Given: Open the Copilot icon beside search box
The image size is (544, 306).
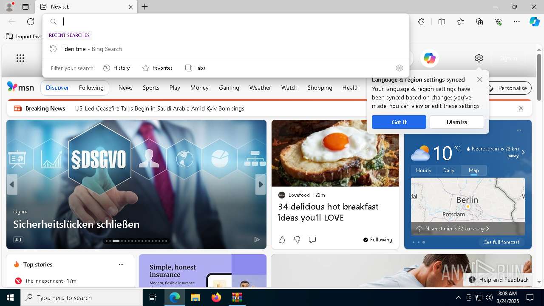Looking at the screenshot, I should click(x=430, y=58).
